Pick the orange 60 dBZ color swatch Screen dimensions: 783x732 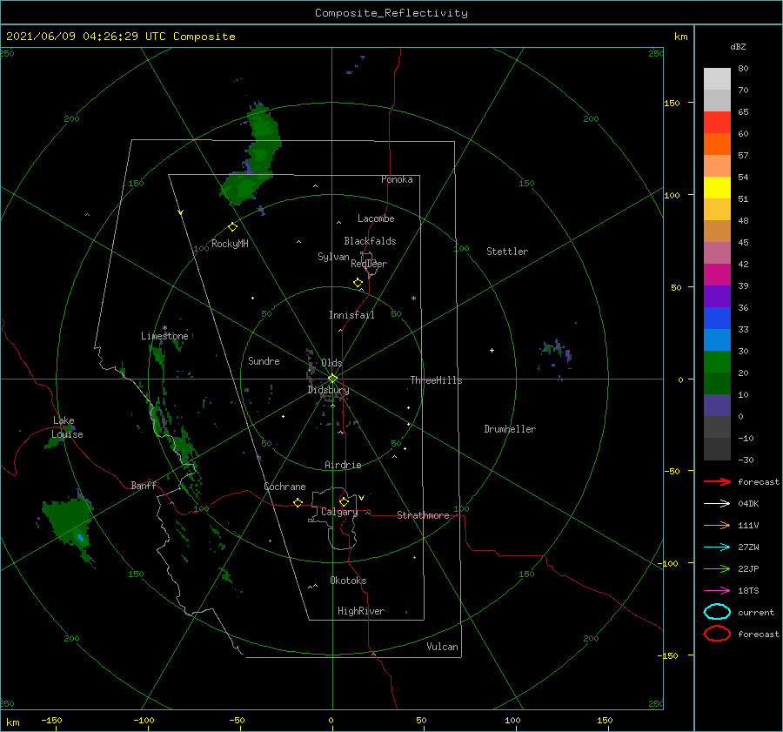pos(717,144)
